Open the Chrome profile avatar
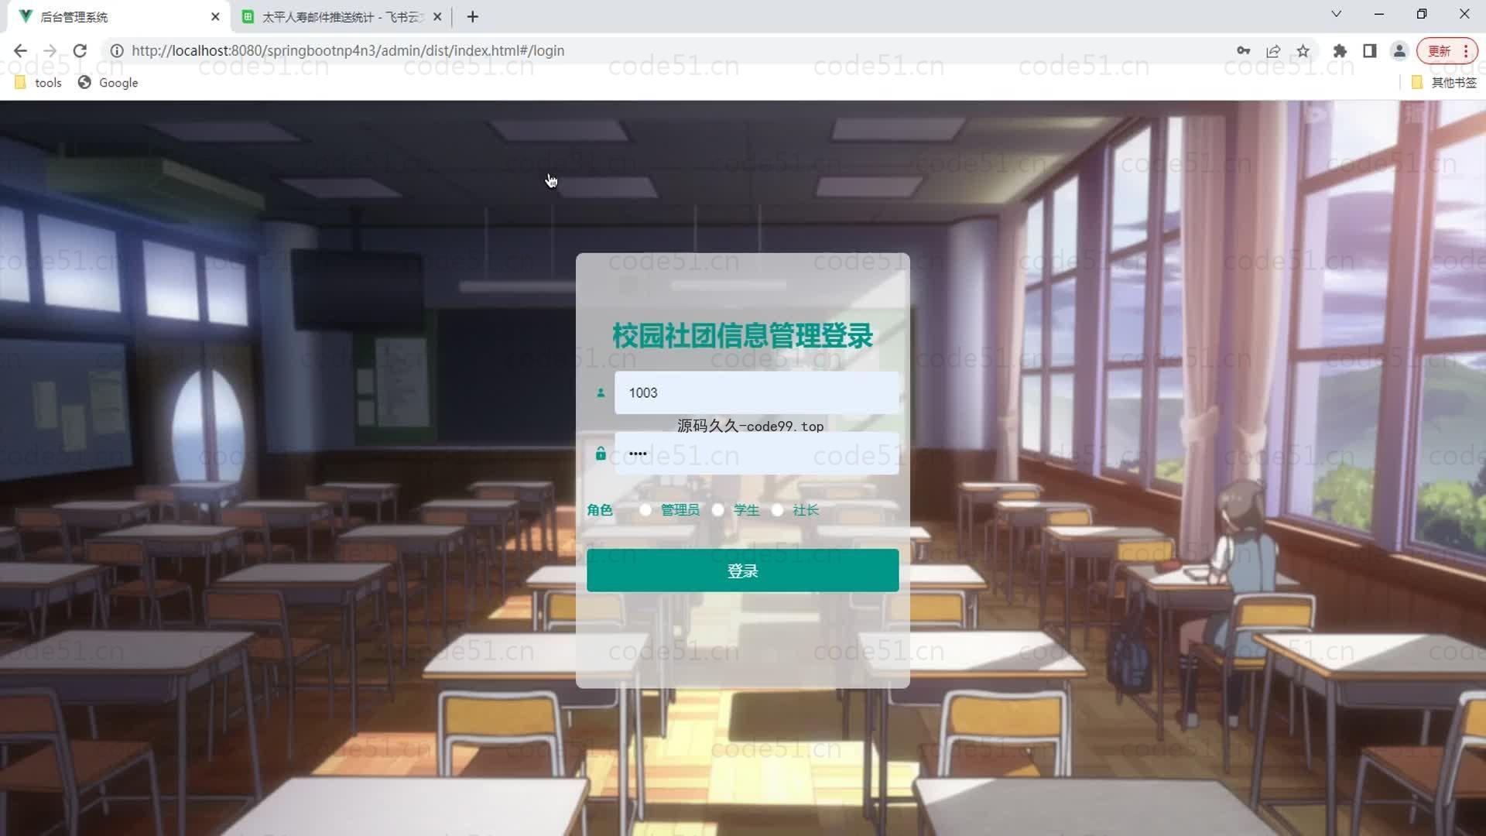The height and width of the screenshot is (836, 1486). click(x=1399, y=51)
